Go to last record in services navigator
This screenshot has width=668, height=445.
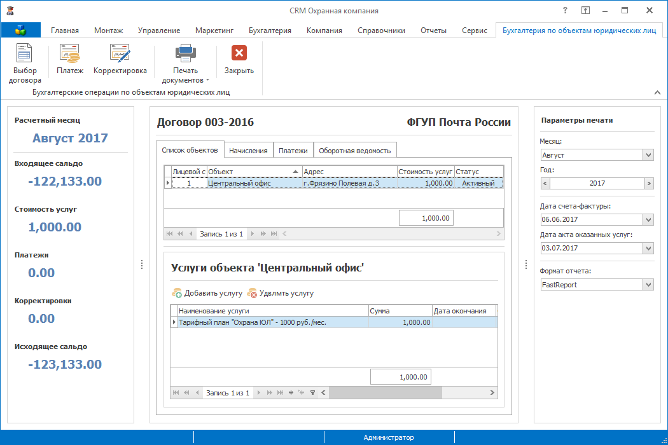click(280, 393)
